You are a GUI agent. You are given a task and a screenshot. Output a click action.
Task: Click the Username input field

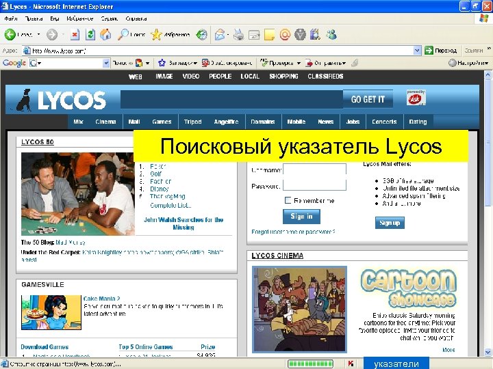[x=314, y=169]
